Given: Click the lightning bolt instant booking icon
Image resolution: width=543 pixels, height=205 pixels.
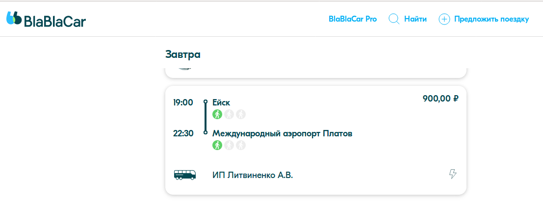Looking at the screenshot, I should tap(453, 174).
